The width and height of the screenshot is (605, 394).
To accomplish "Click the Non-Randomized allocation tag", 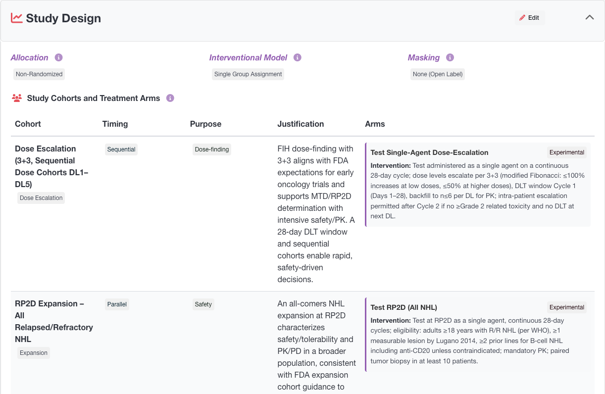I will pyautogui.click(x=39, y=74).
